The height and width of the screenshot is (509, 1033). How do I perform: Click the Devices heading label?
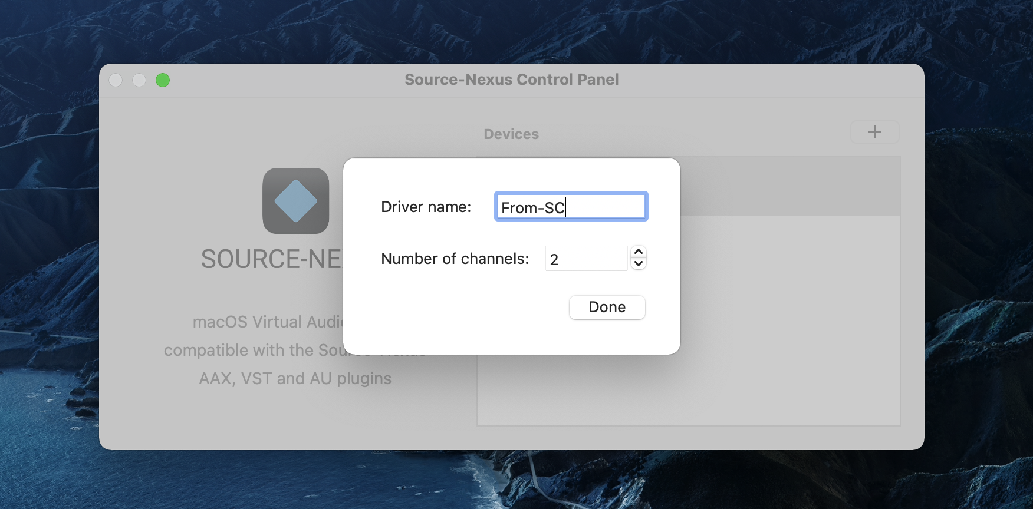coord(511,134)
